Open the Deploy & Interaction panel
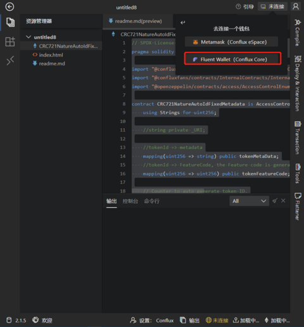Image resolution: width=304 pixels, height=327 pixels. 298,83
